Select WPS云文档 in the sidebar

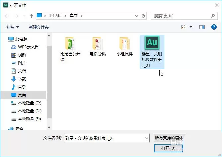(x=25, y=47)
